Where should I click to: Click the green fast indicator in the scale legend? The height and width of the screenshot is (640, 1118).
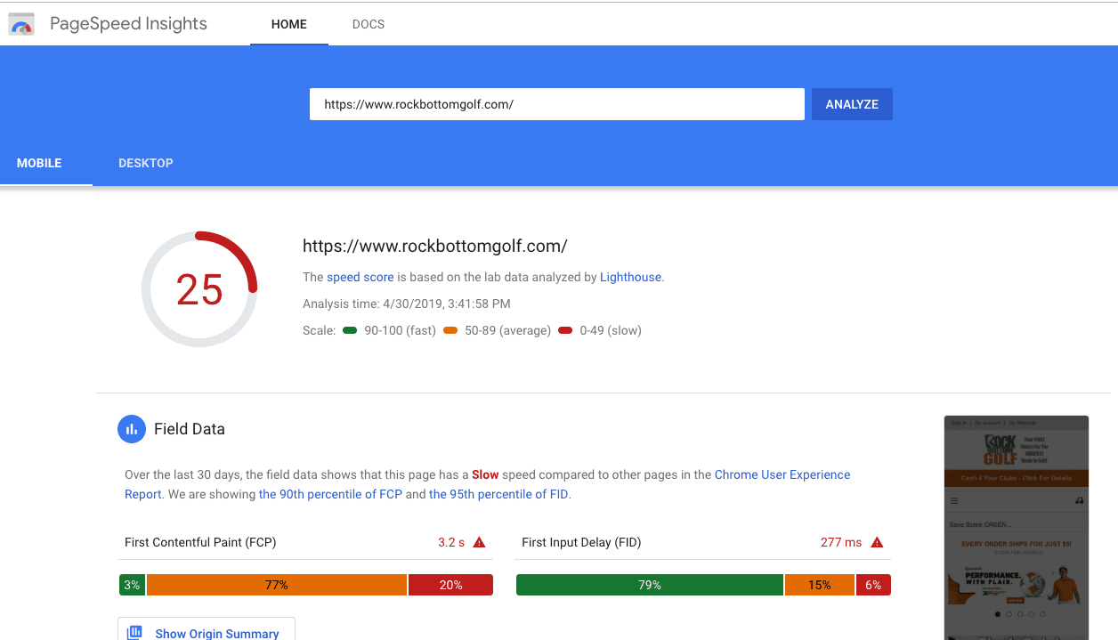tap(351, 329)
